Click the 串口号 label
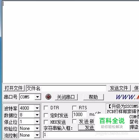Viewport: 139px width, 140px height. pos(10,97)
